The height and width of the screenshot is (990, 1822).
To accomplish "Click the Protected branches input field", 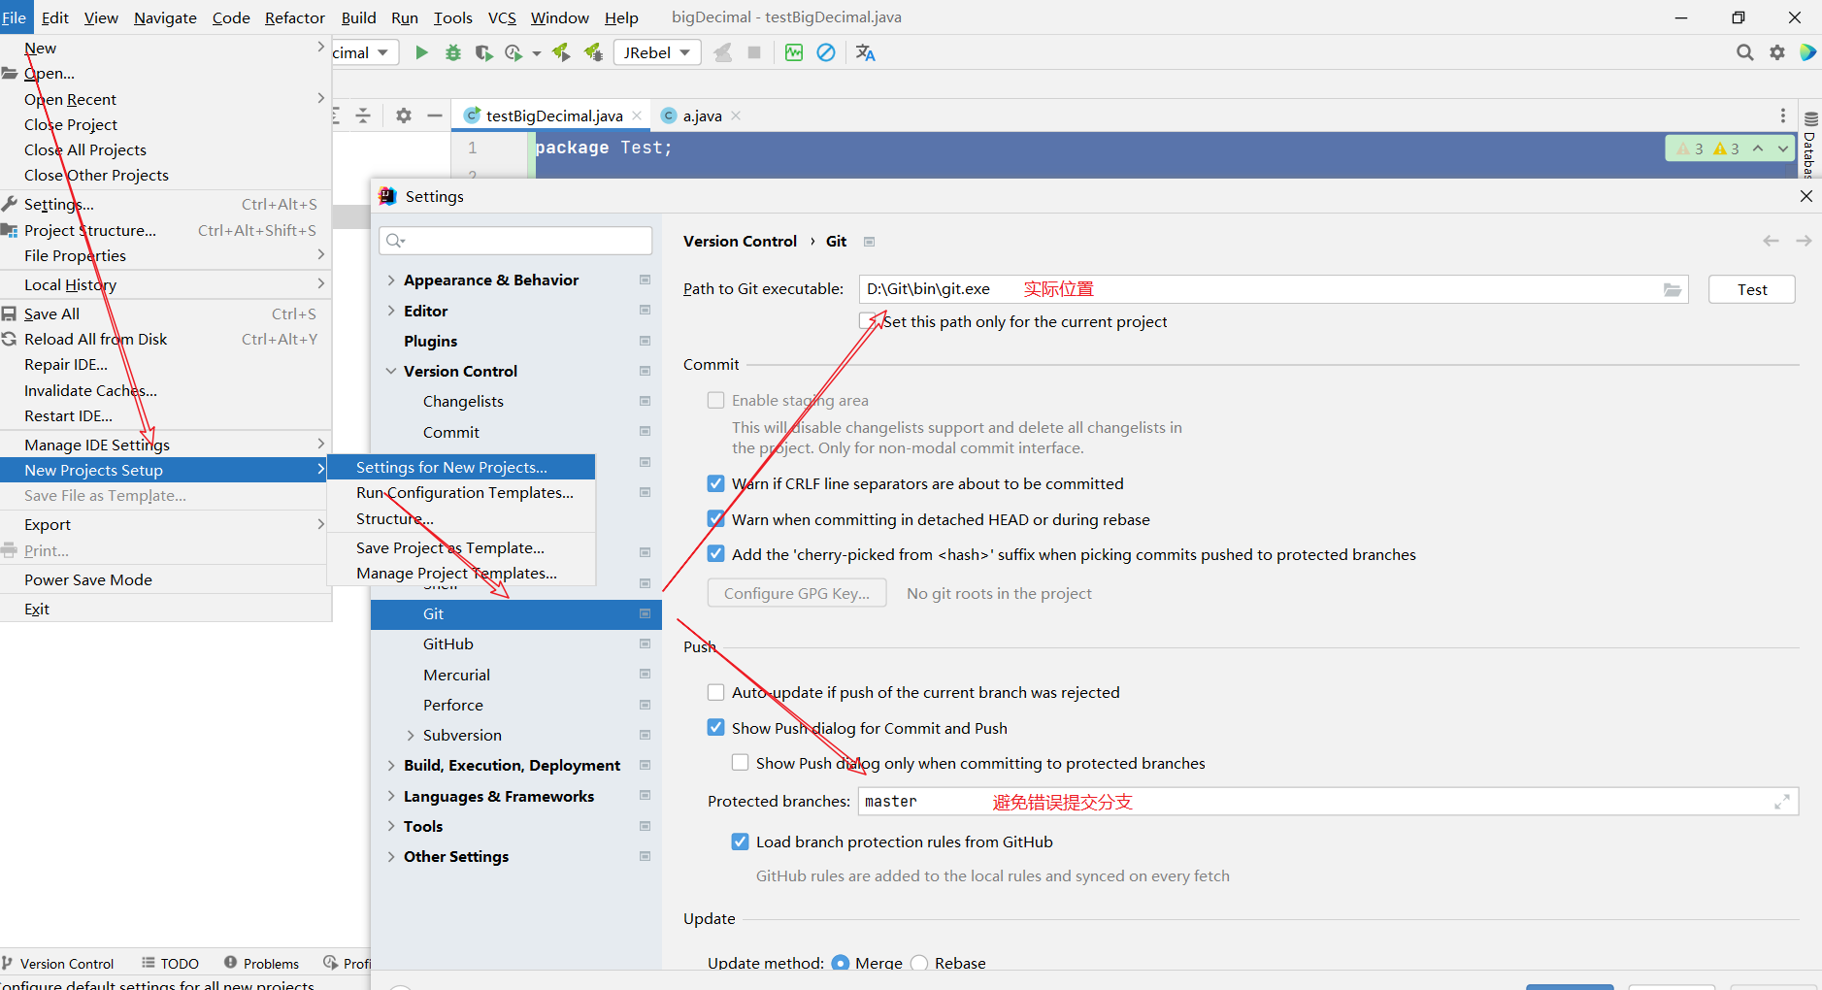I will (1329, 802).
